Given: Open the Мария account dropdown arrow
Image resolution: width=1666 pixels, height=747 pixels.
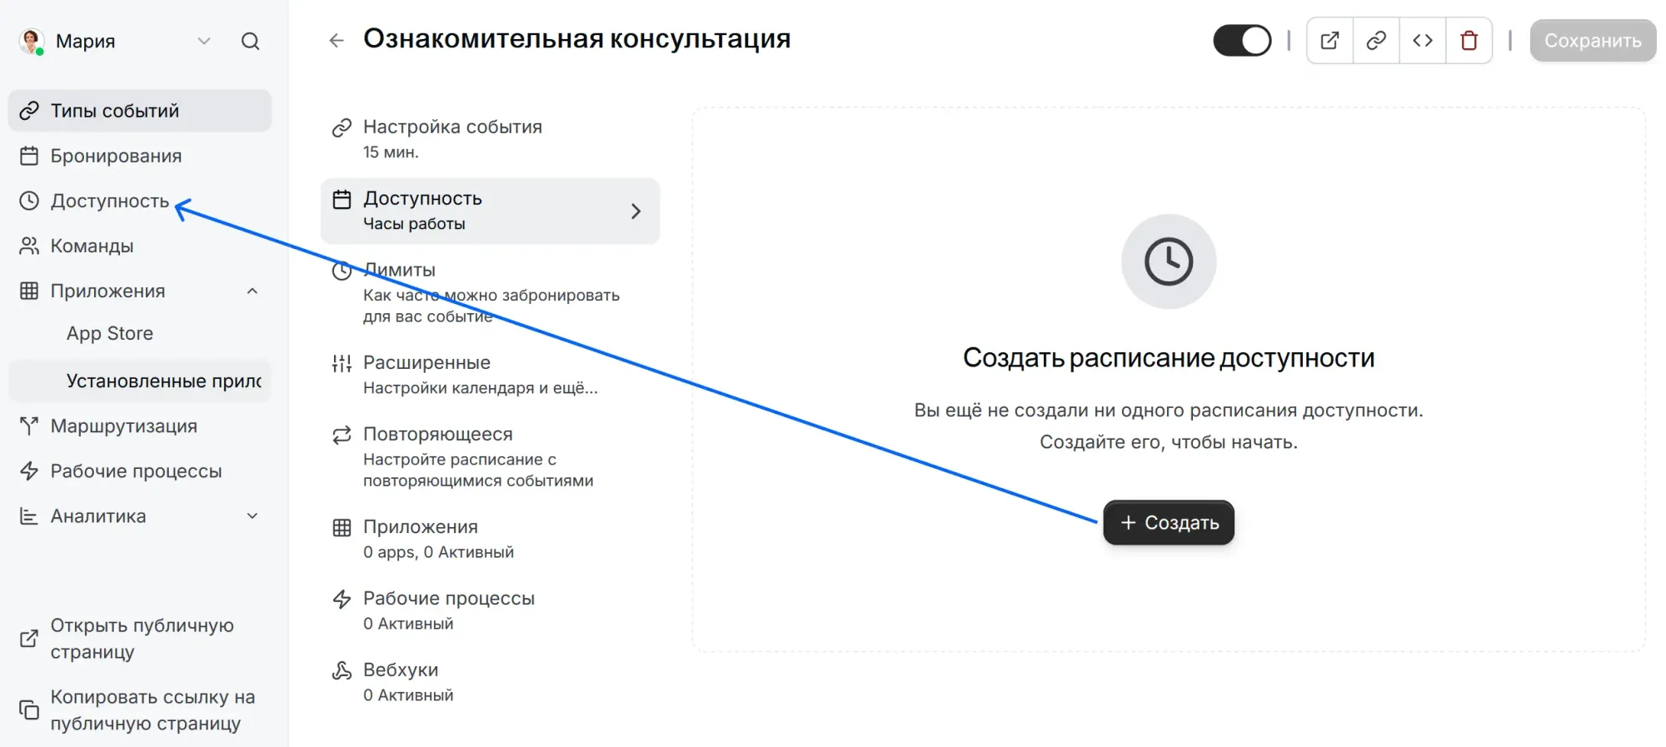Looking at the screenshot, I should (204, 41).
